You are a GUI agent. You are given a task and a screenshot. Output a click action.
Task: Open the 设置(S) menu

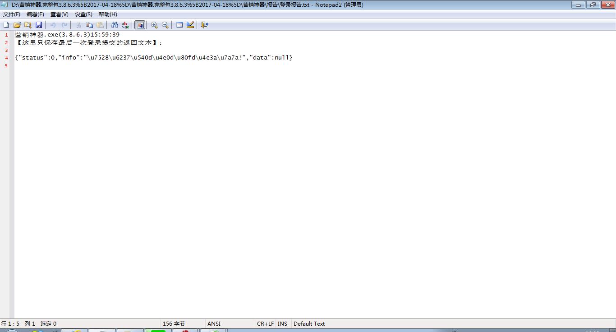(83, 14)
